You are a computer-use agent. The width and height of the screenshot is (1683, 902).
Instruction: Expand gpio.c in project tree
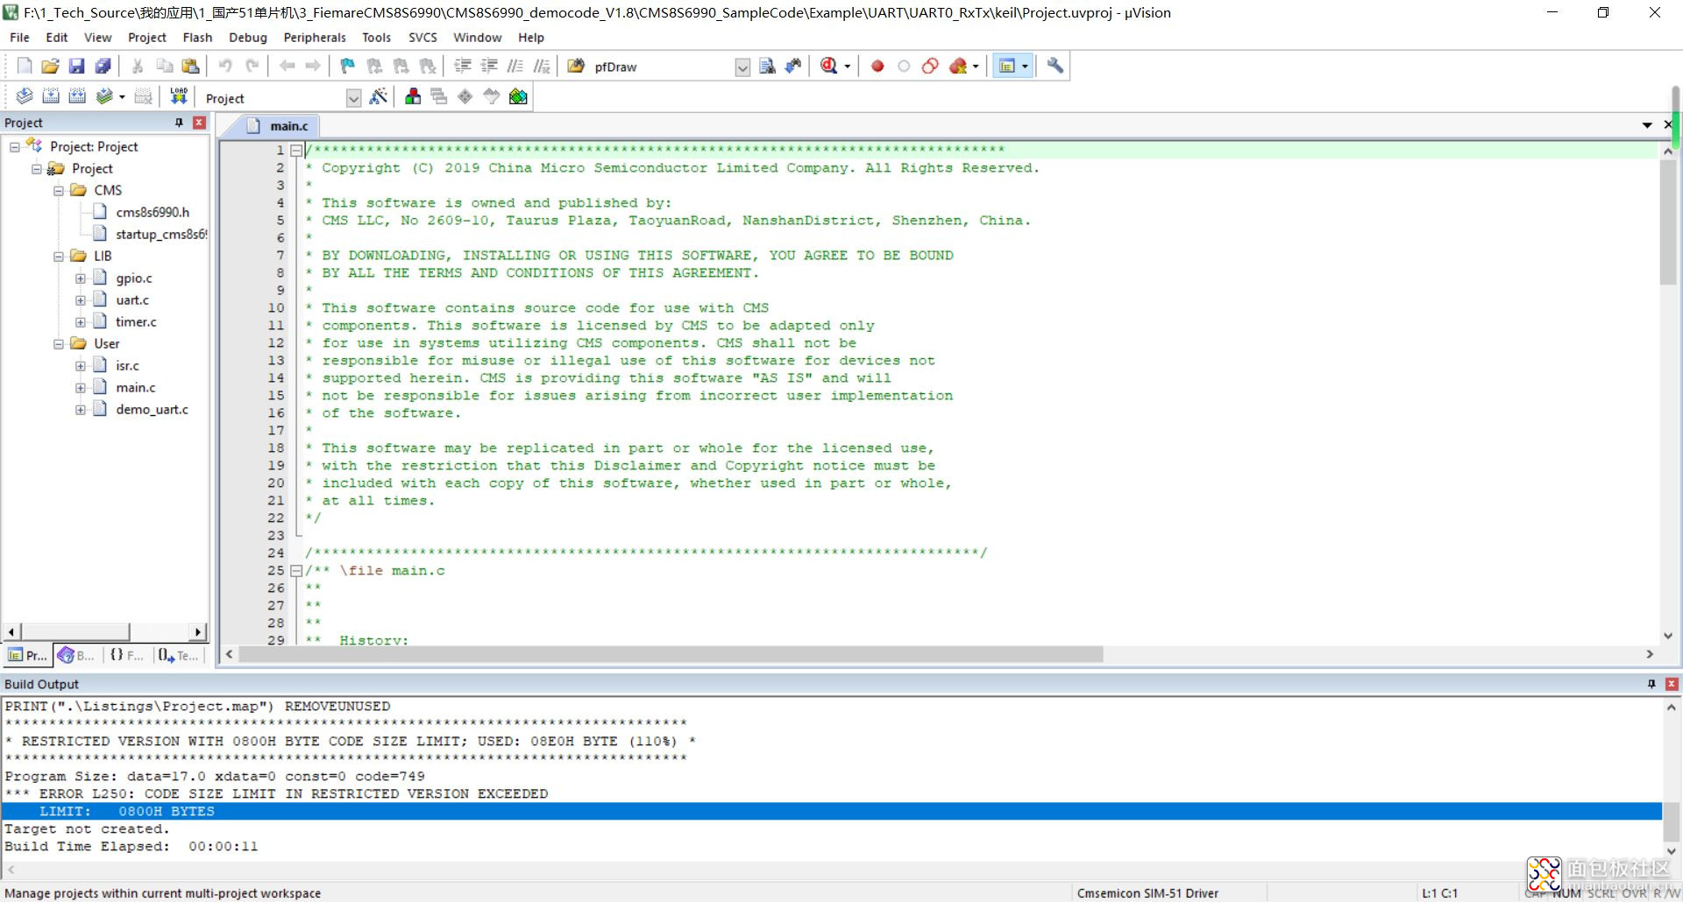81,278
